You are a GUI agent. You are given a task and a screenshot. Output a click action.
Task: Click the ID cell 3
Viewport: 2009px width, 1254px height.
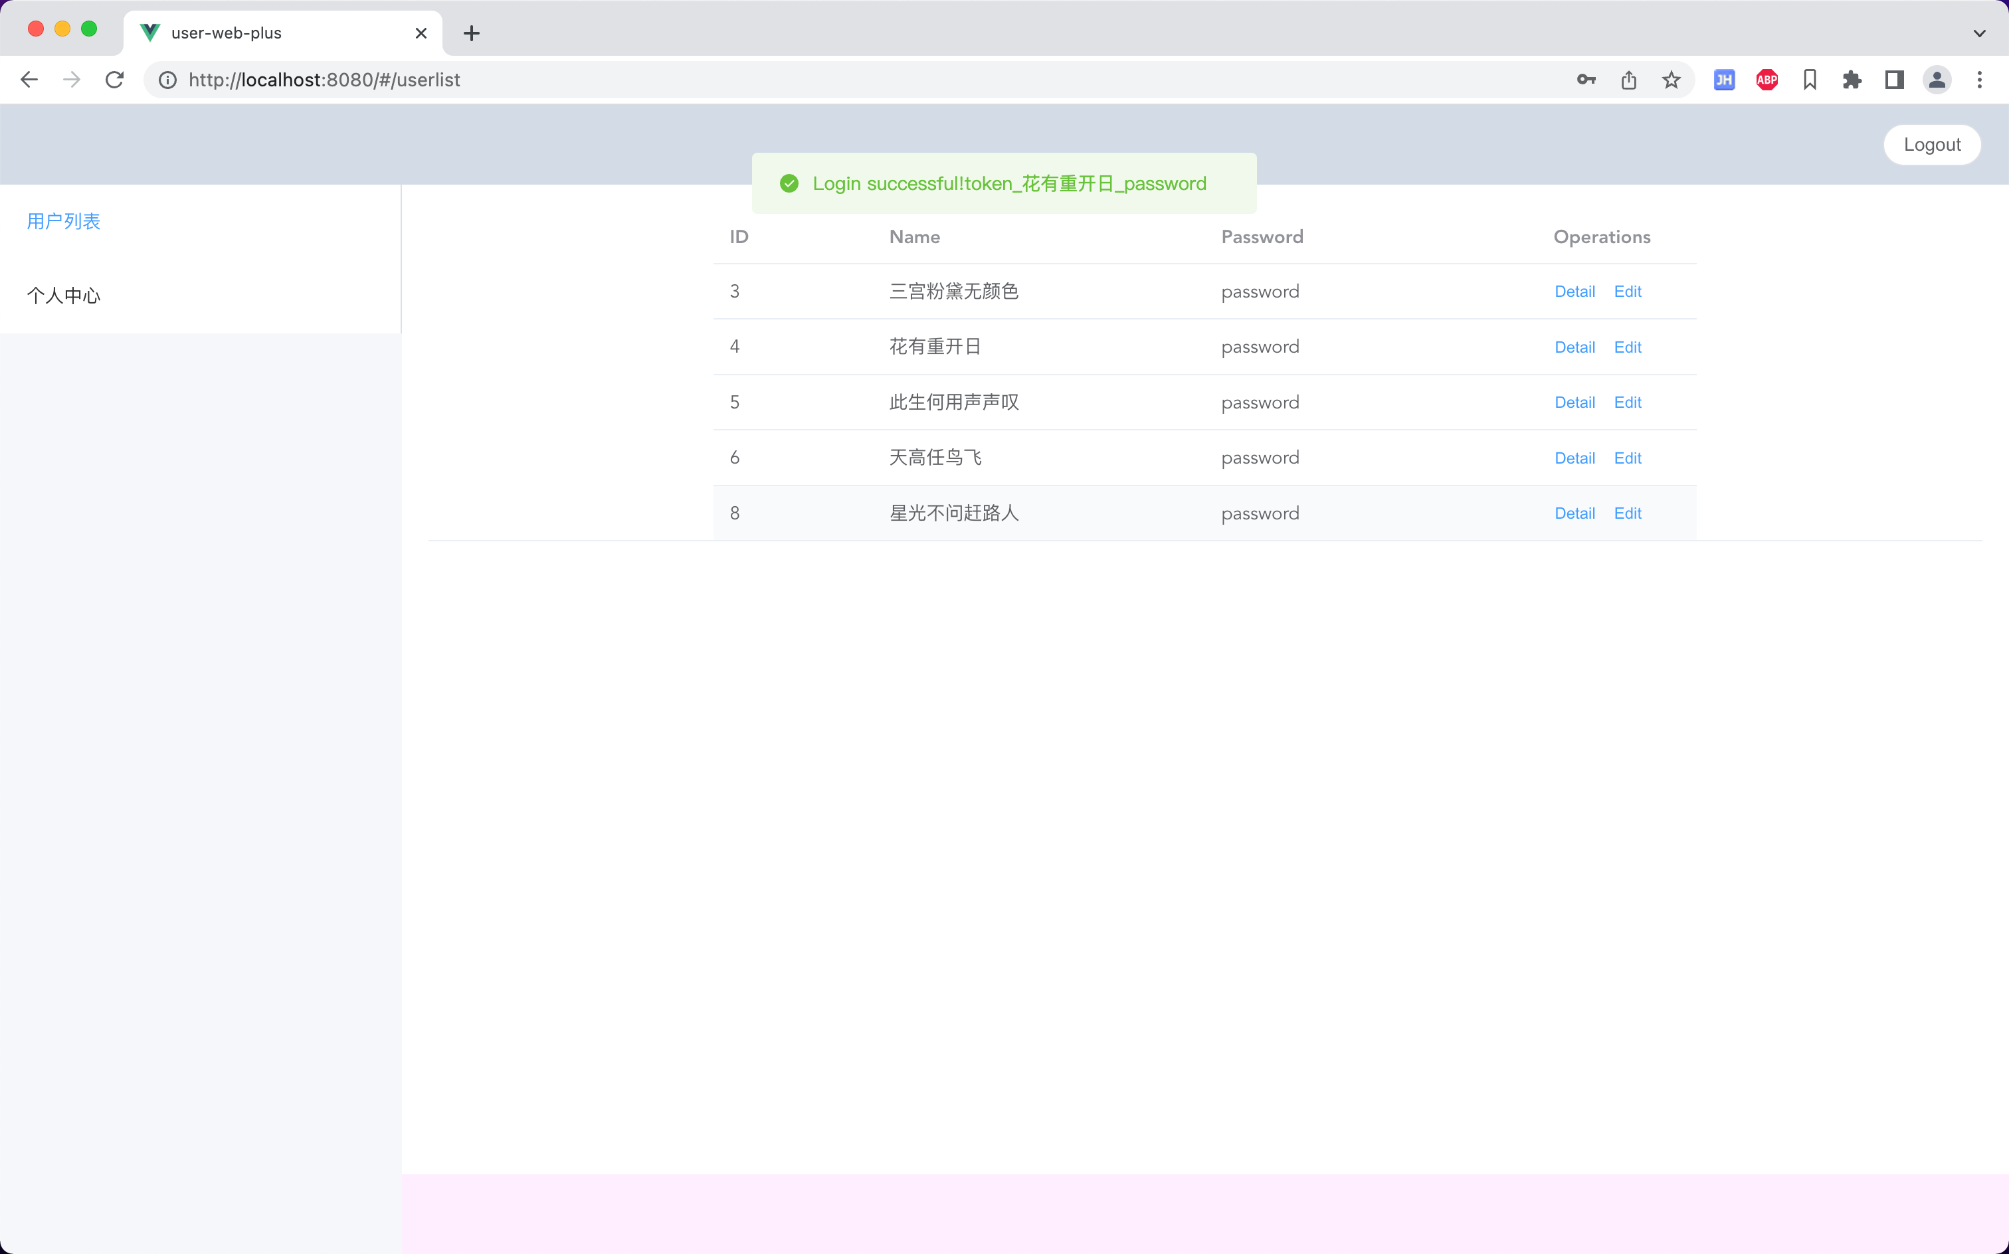click(x=734, y=292)
